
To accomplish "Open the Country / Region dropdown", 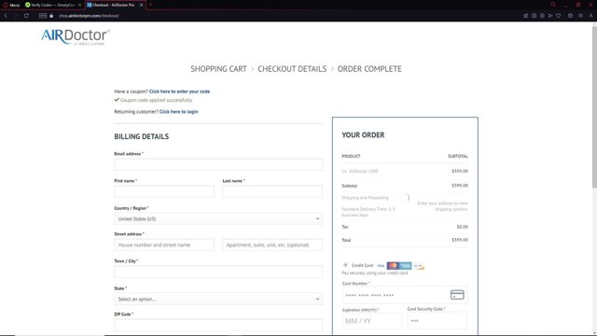I will coord(218,218).
